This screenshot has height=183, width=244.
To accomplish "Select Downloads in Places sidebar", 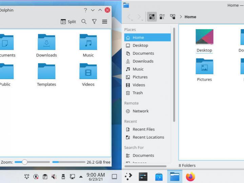I will point(143,61).
